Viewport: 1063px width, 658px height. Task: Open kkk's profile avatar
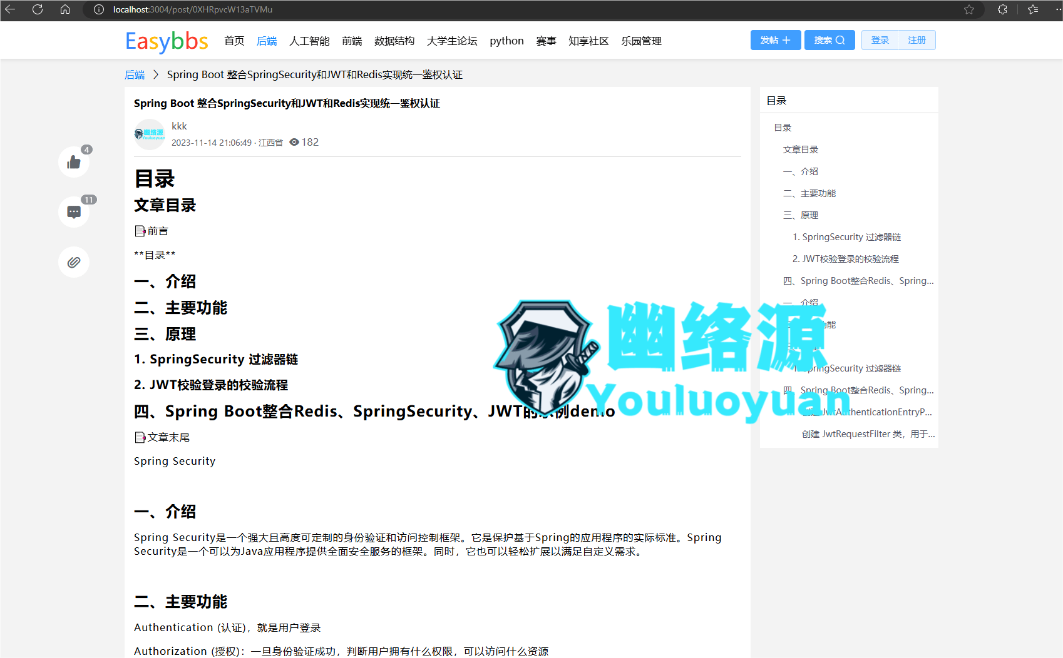[149, 134]
